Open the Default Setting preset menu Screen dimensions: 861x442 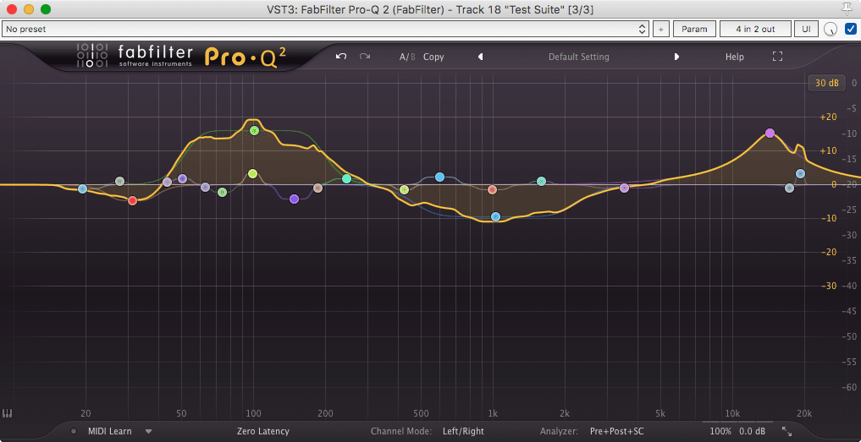579,57
